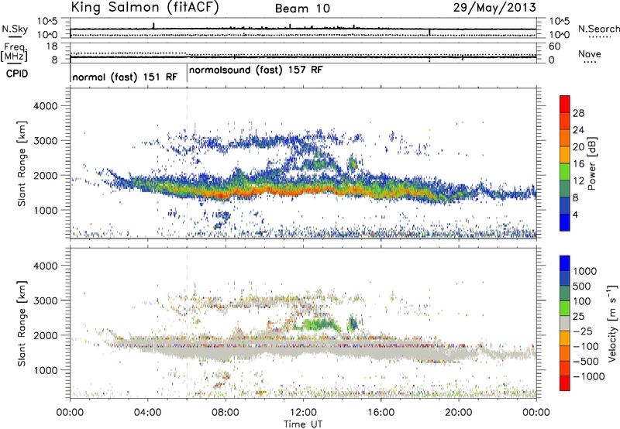Viewport: 620px width, 429px height.
Task: Click the '4000' tick on power panel
Action: (45, 106)
